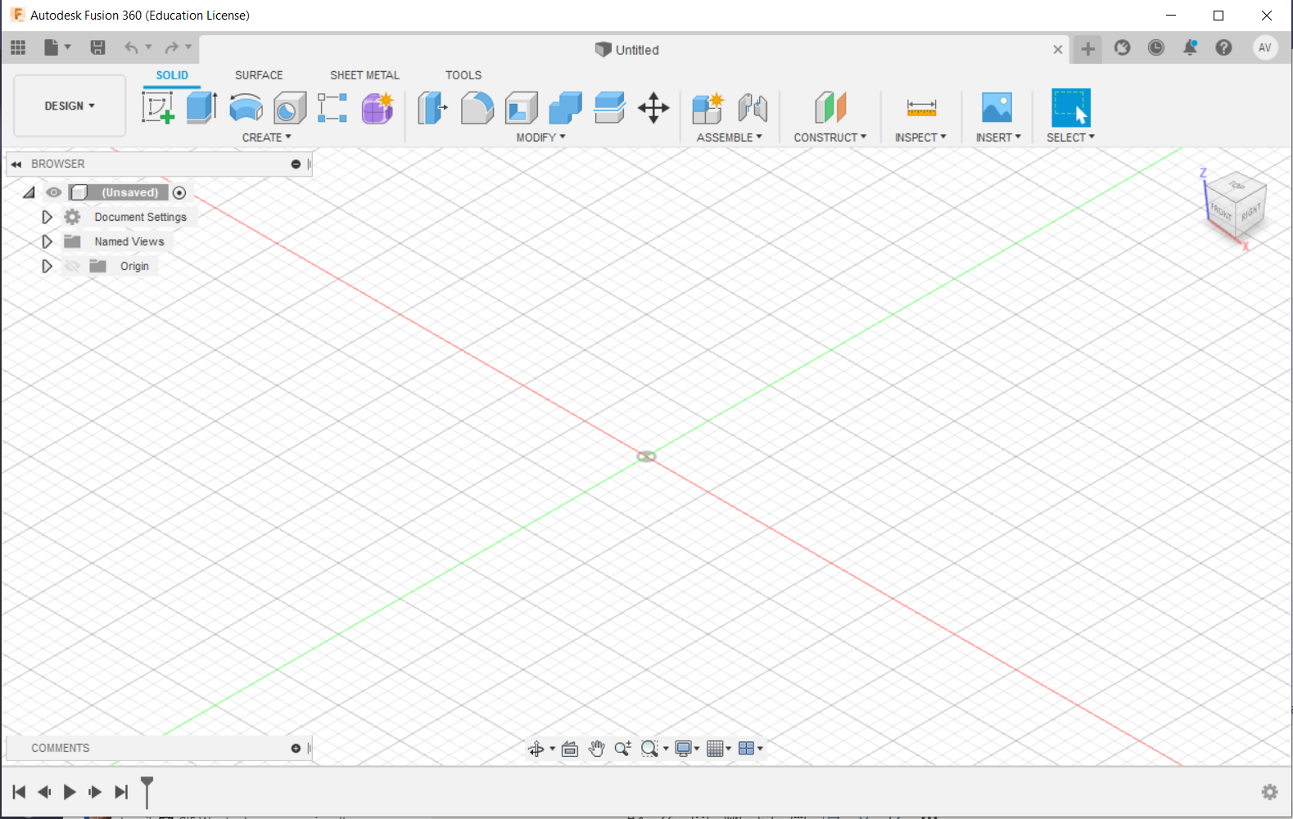Click the Look At navigation icon
This screenshot has height=819, width=1293.
click(570, 749)
